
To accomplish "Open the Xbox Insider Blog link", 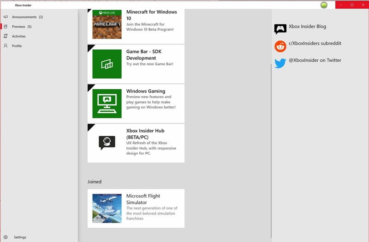I will pos(307,26).
